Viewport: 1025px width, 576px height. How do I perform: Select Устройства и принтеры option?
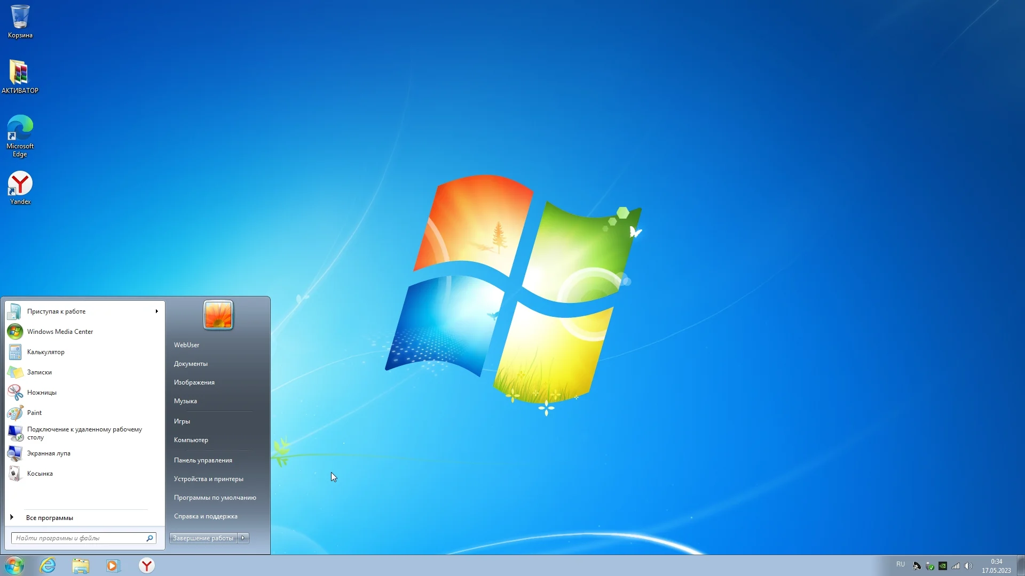pos(208,478)
